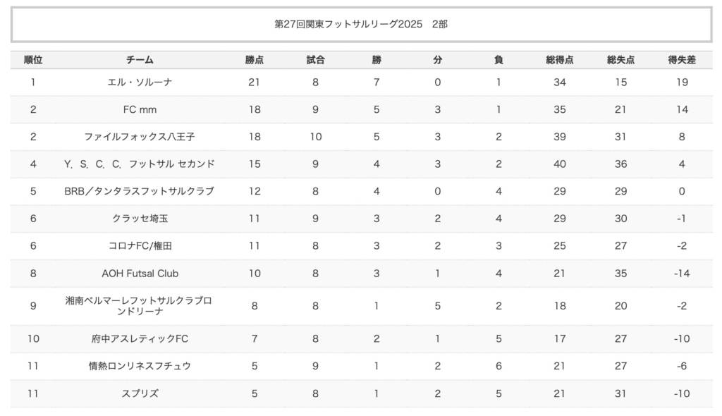Select team エル・ソルーナ
Image resolution: width=722 pixels, height=416 pixels.
coord(140,82)
